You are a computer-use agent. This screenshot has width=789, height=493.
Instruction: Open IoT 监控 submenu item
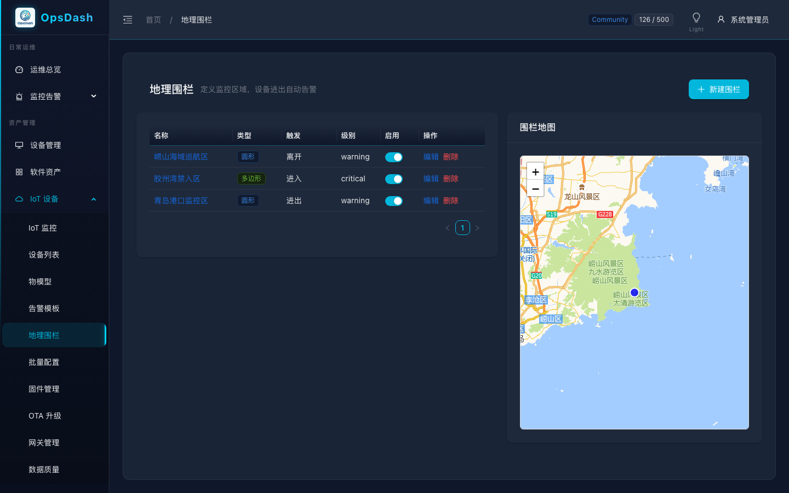pyautogui.click(x=54, y=228)
